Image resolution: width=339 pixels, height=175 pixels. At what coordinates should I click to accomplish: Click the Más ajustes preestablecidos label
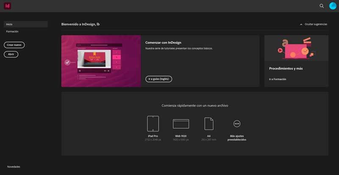coord(237,138)
